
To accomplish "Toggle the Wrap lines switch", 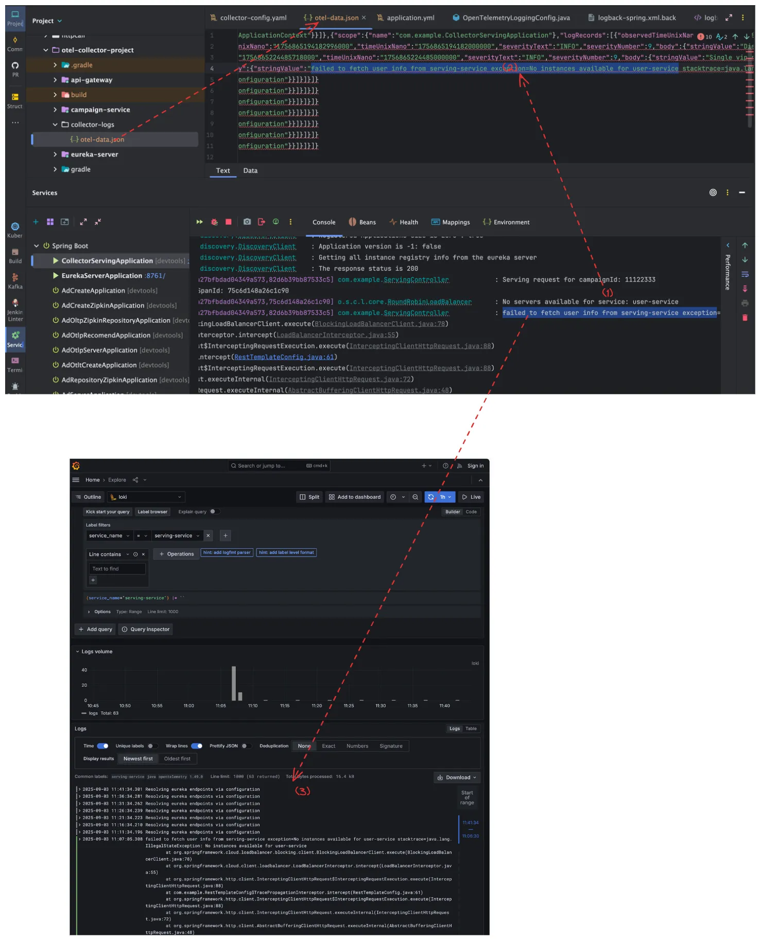I will 197,746.
